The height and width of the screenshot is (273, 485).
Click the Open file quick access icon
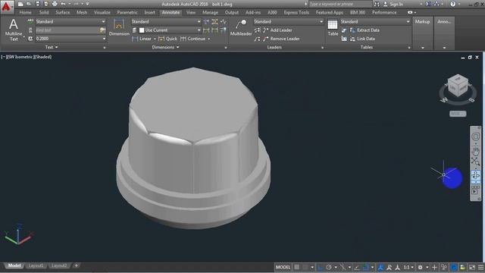coord(29,4)
